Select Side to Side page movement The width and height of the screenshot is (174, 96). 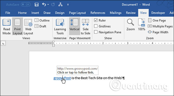click(85, 26)
